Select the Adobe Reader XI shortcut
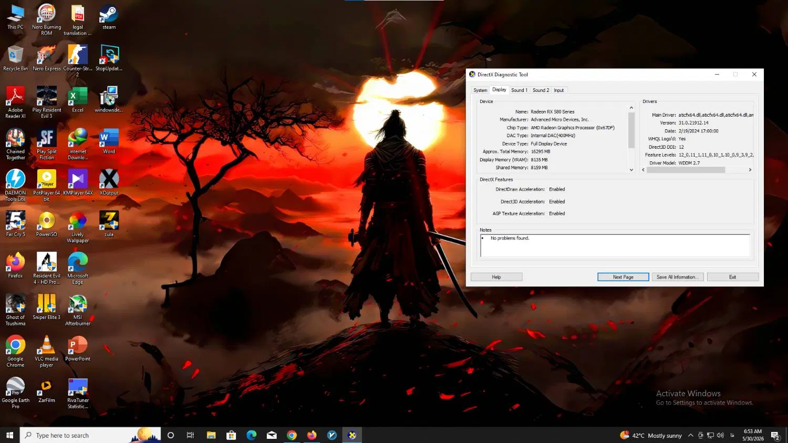Viewport: 788px width, 443px height. (15, 103)
